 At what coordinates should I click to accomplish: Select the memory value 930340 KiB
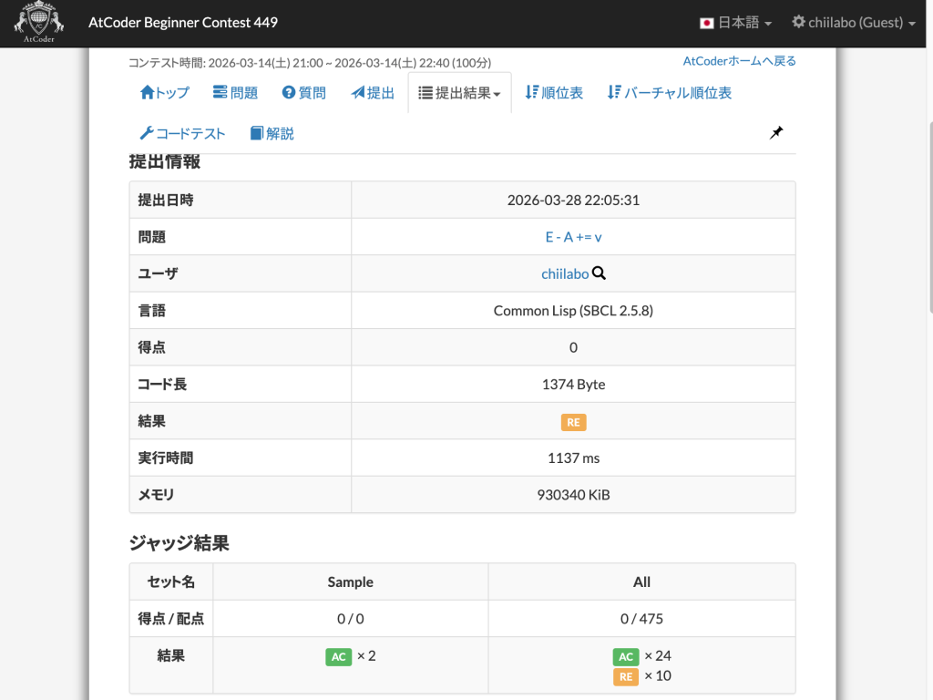(573, 495)
